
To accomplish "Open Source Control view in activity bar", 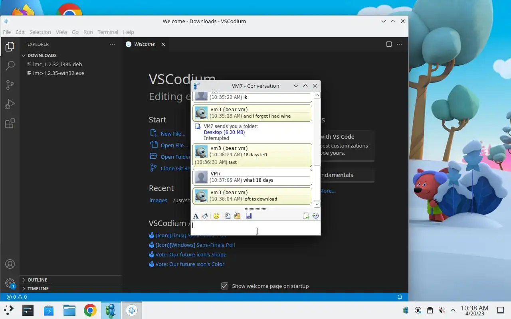I will [x=10, y=85].
